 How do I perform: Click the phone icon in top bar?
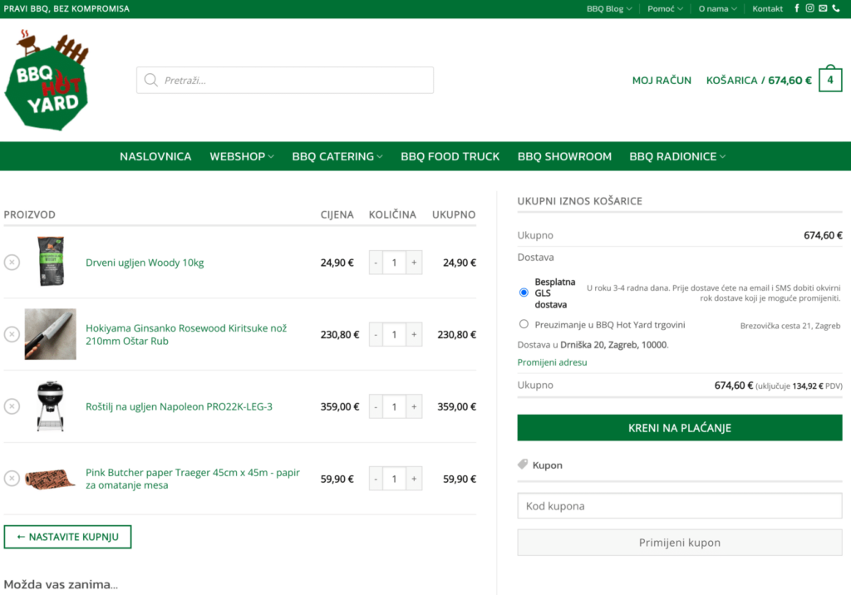pos(836,8)
